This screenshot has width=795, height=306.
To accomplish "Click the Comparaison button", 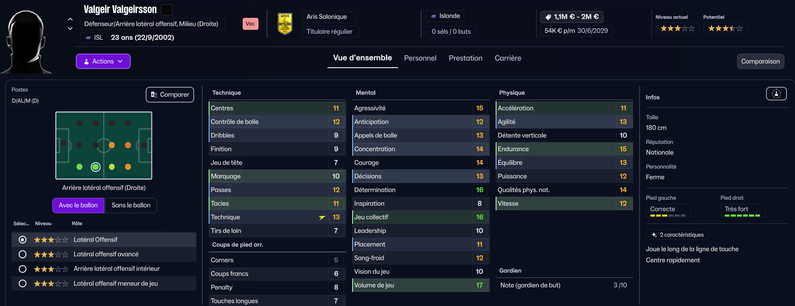I will 760,61.
